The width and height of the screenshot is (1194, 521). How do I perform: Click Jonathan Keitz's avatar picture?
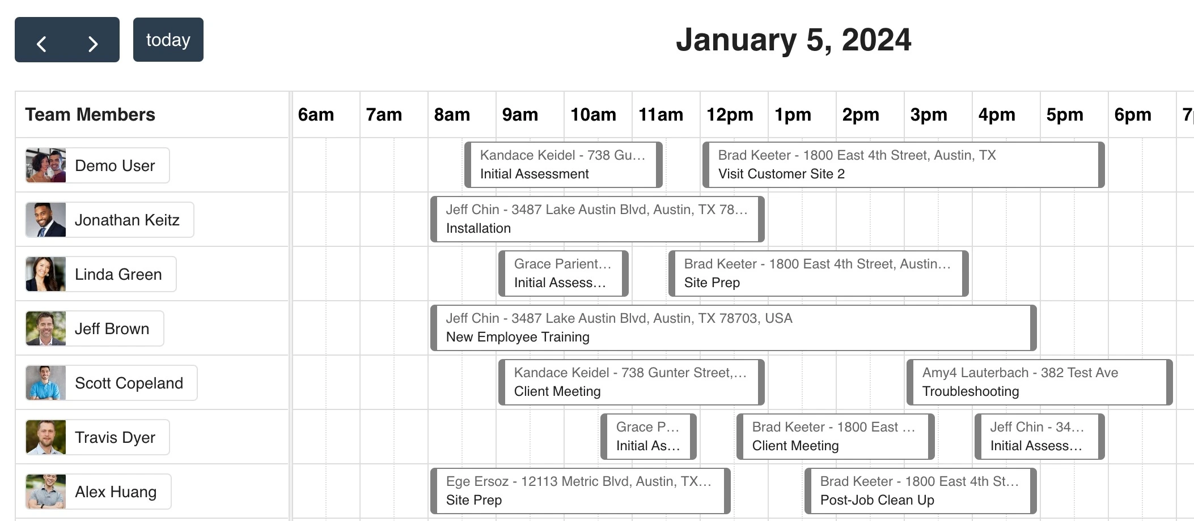(x=46, y=220)
